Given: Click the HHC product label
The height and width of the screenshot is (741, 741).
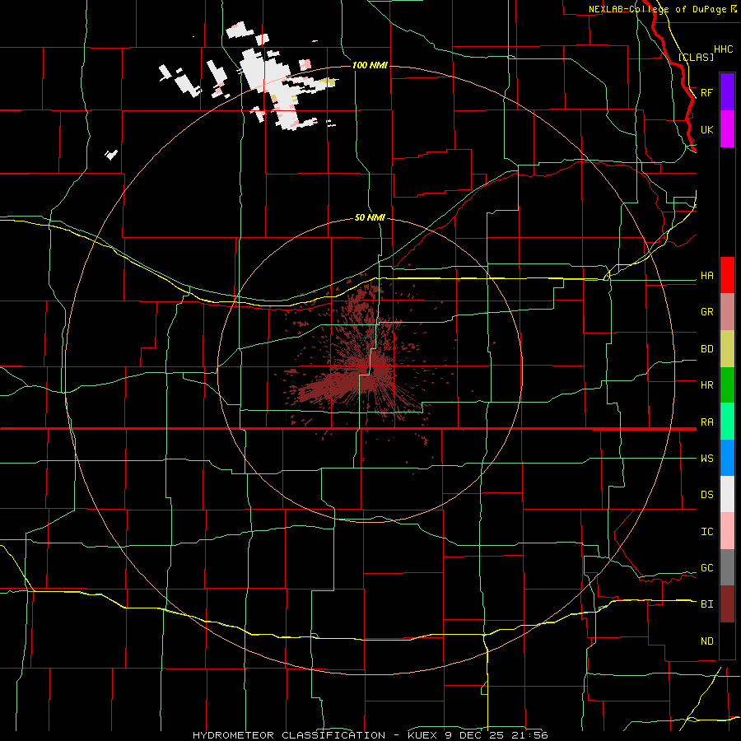Looking at the screenshot, I should [x=724, y=49].
